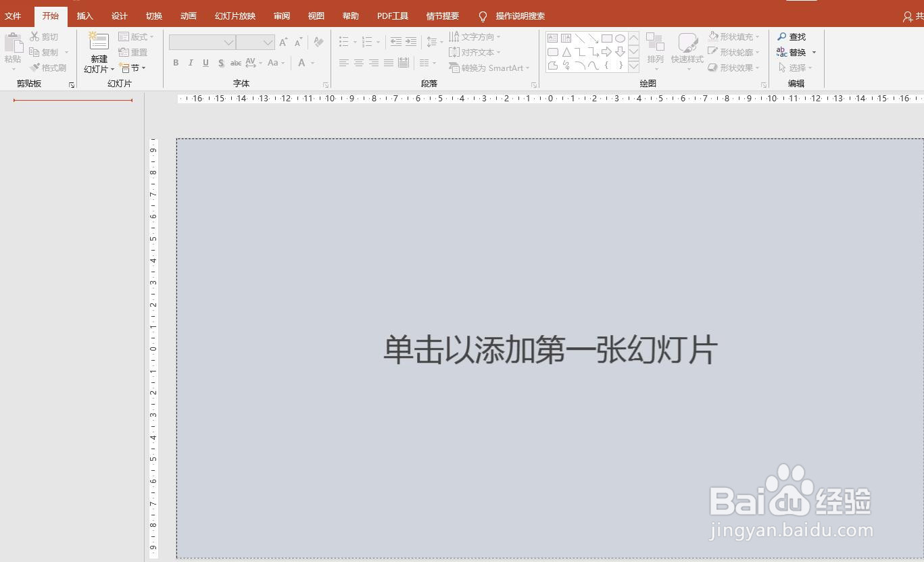Click Convert to SmartArt (转换为 SmartArt)
Viewport: 924px width, 562px height.
[x=489, y=68]
